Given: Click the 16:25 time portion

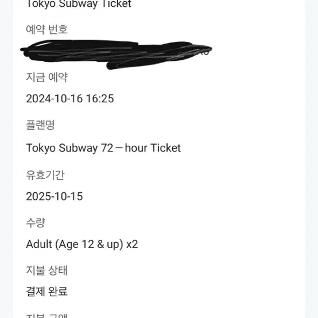Looking at the screenshot, I should point(100,99).
